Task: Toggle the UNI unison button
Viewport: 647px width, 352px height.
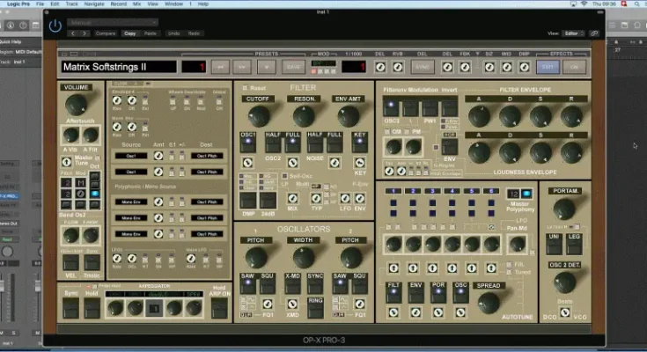Action: (x=555, y=243)
